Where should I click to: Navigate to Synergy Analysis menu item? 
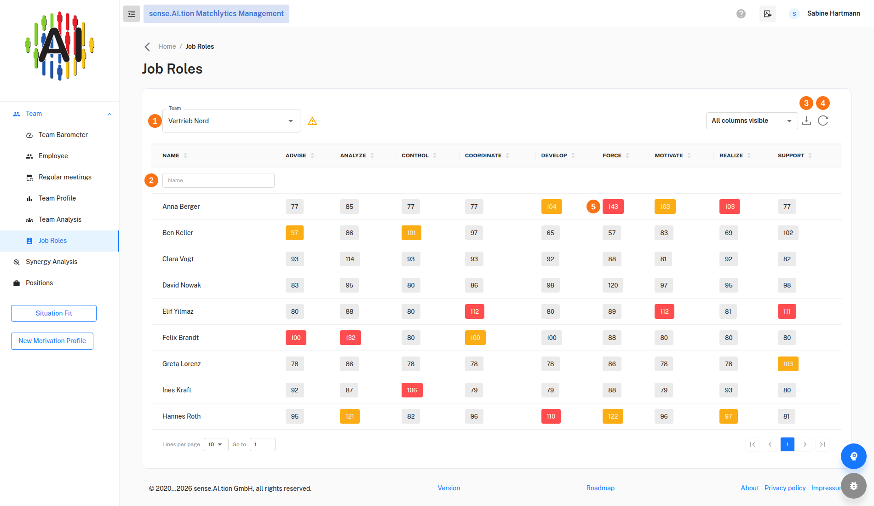(x=52, y=262)
